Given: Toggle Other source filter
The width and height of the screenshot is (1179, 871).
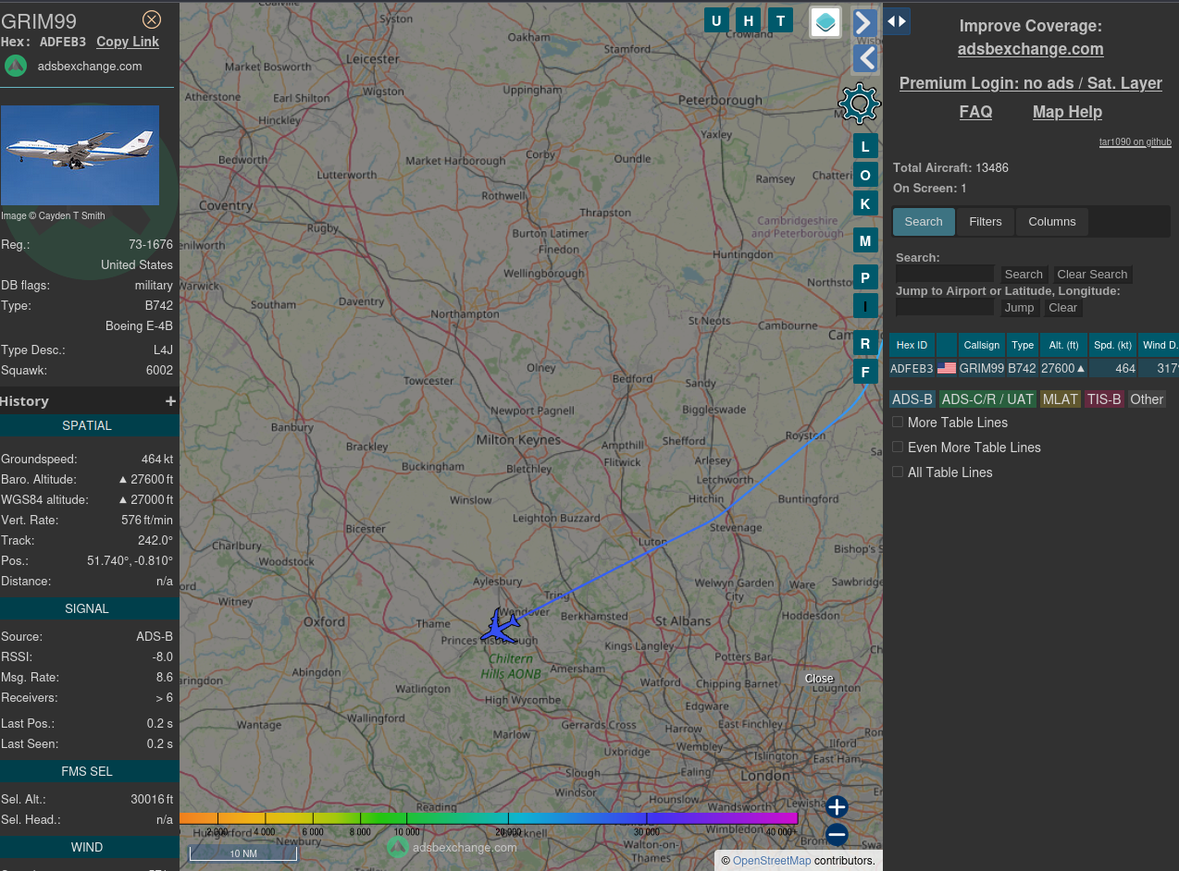Looking at the screenshot, I should tap(1147, 399).
